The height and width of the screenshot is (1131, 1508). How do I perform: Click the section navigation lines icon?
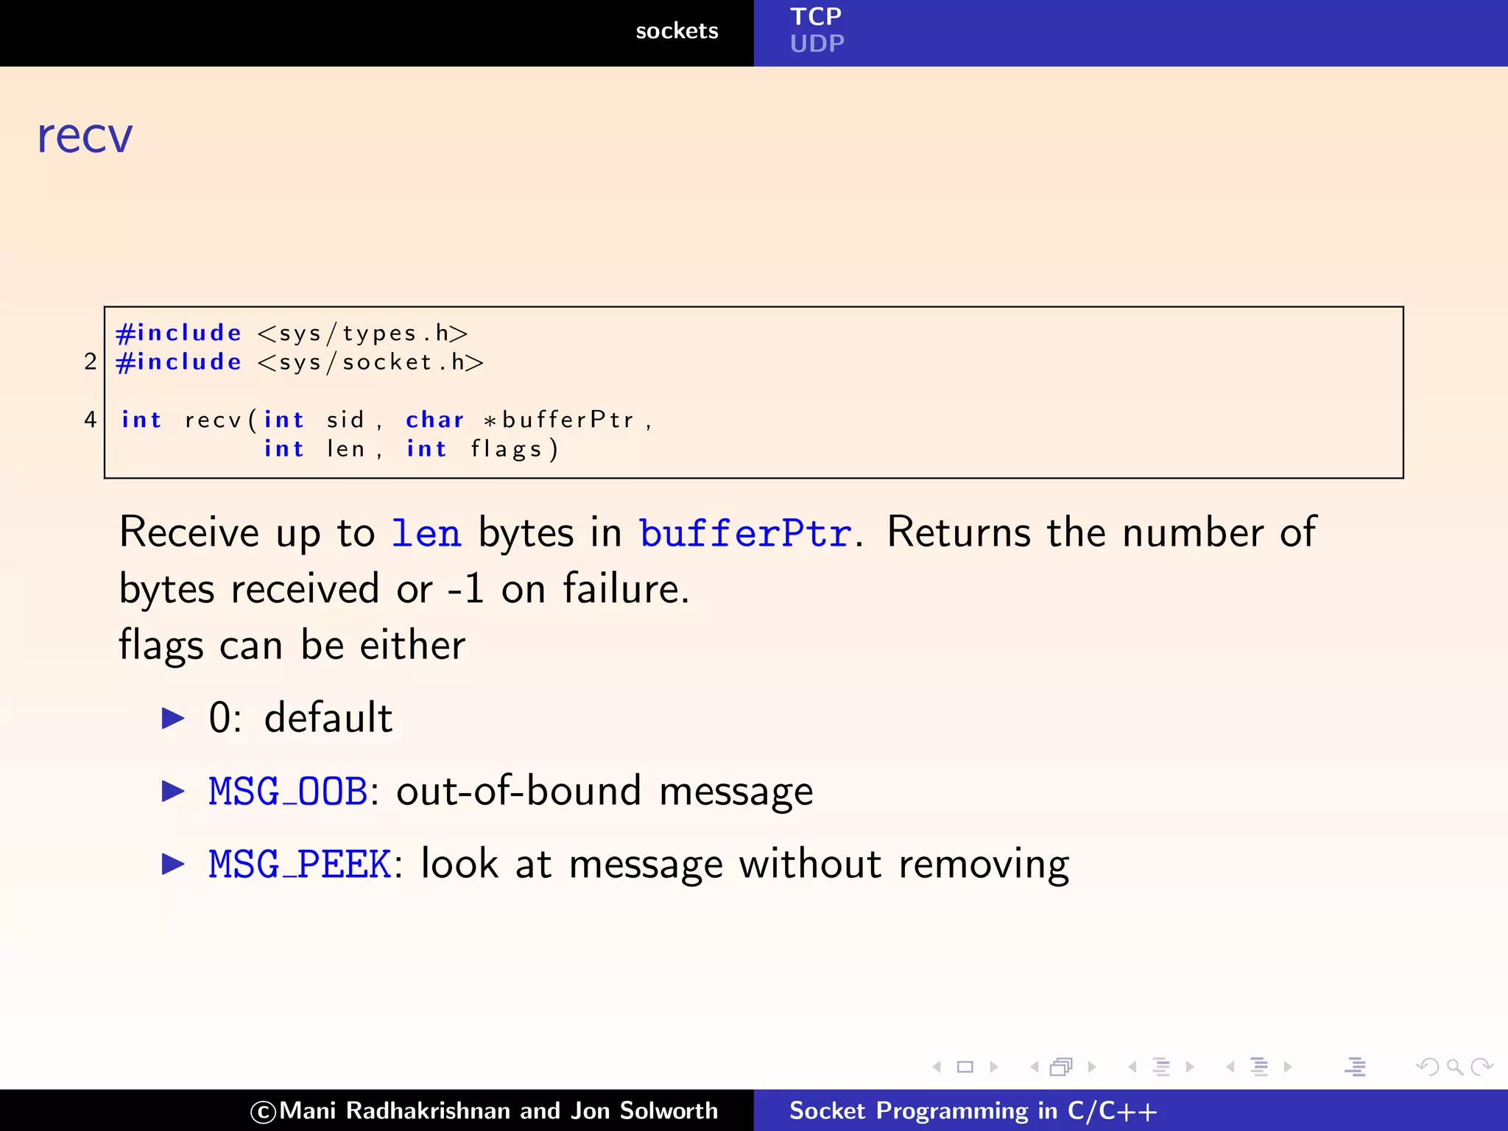click(1259, 1067)
